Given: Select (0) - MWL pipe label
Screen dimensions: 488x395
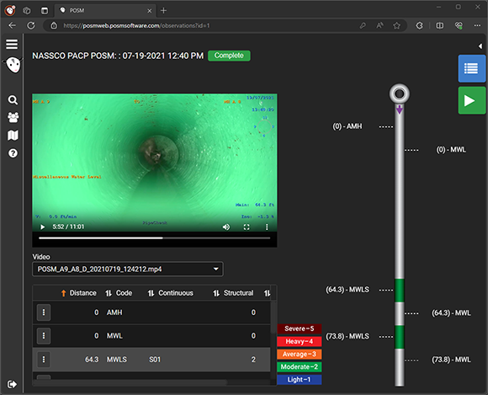Looking at the screenshot, I should coord(451,150).
